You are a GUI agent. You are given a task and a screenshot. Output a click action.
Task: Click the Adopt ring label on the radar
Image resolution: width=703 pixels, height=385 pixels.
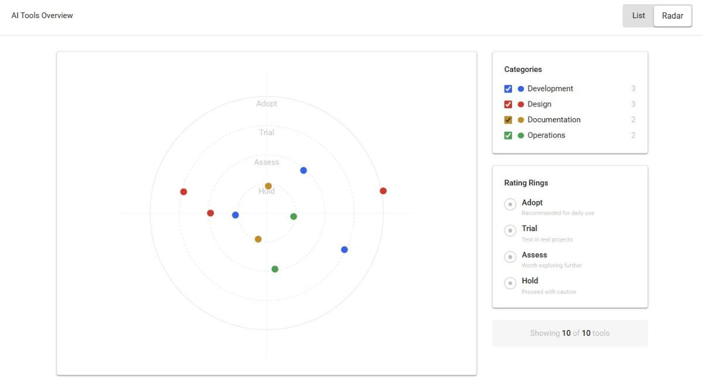(267, 104)
